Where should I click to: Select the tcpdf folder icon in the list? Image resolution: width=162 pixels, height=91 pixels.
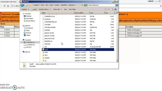43,50
